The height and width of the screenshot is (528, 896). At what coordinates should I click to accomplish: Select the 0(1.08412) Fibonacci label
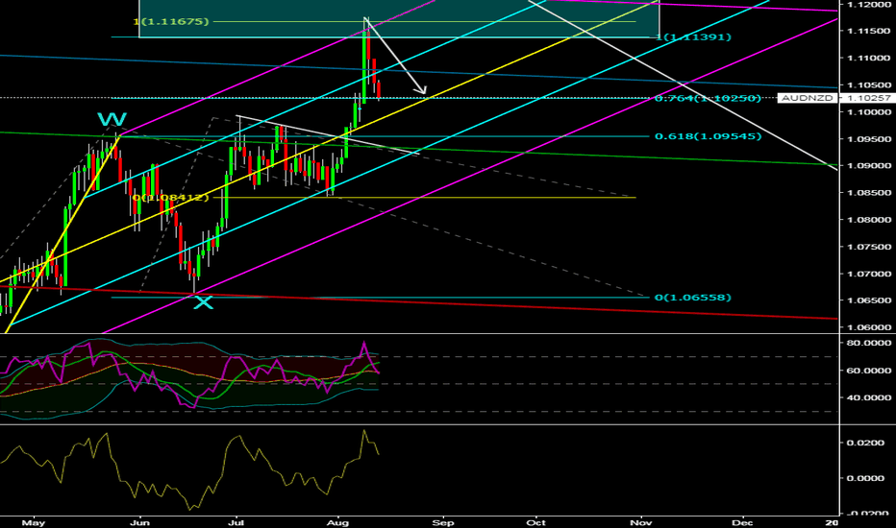coord(170,198)
